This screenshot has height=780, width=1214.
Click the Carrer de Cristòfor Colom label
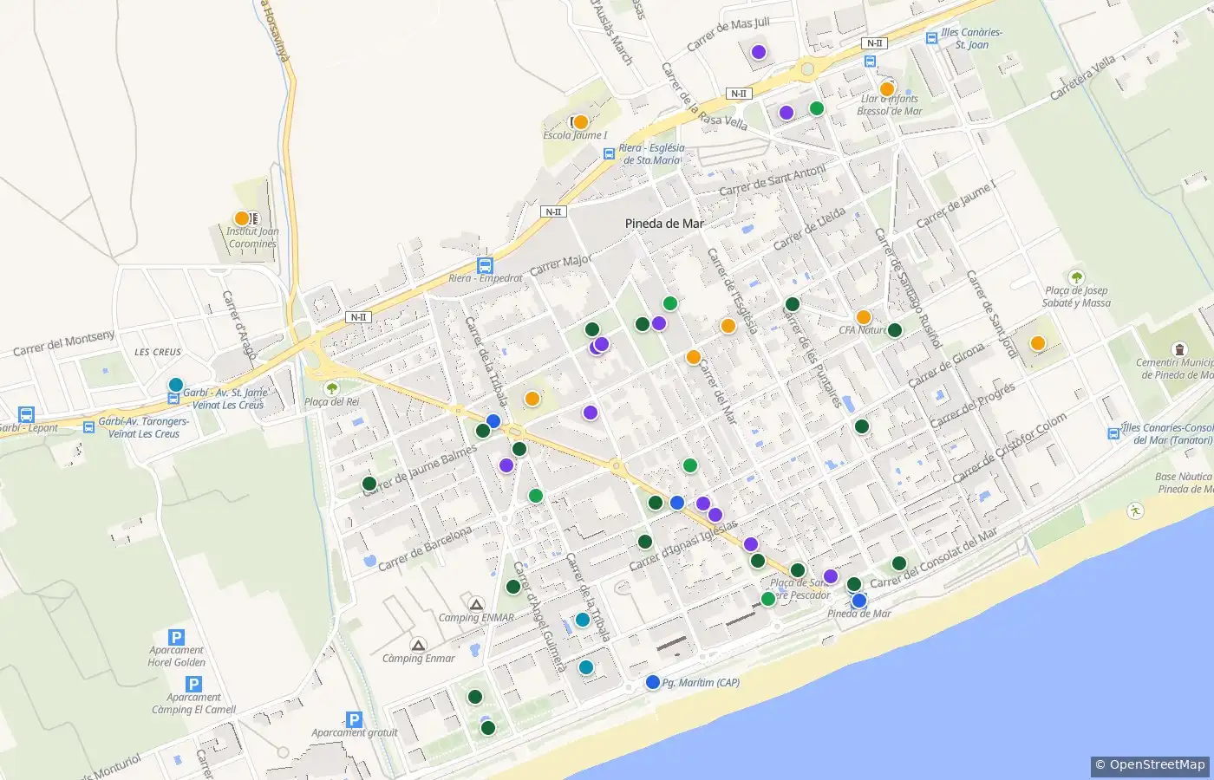point(1010,448)
